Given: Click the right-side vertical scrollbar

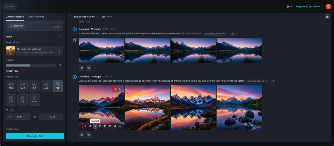Looking at the screenshot, I should point(330,134).
